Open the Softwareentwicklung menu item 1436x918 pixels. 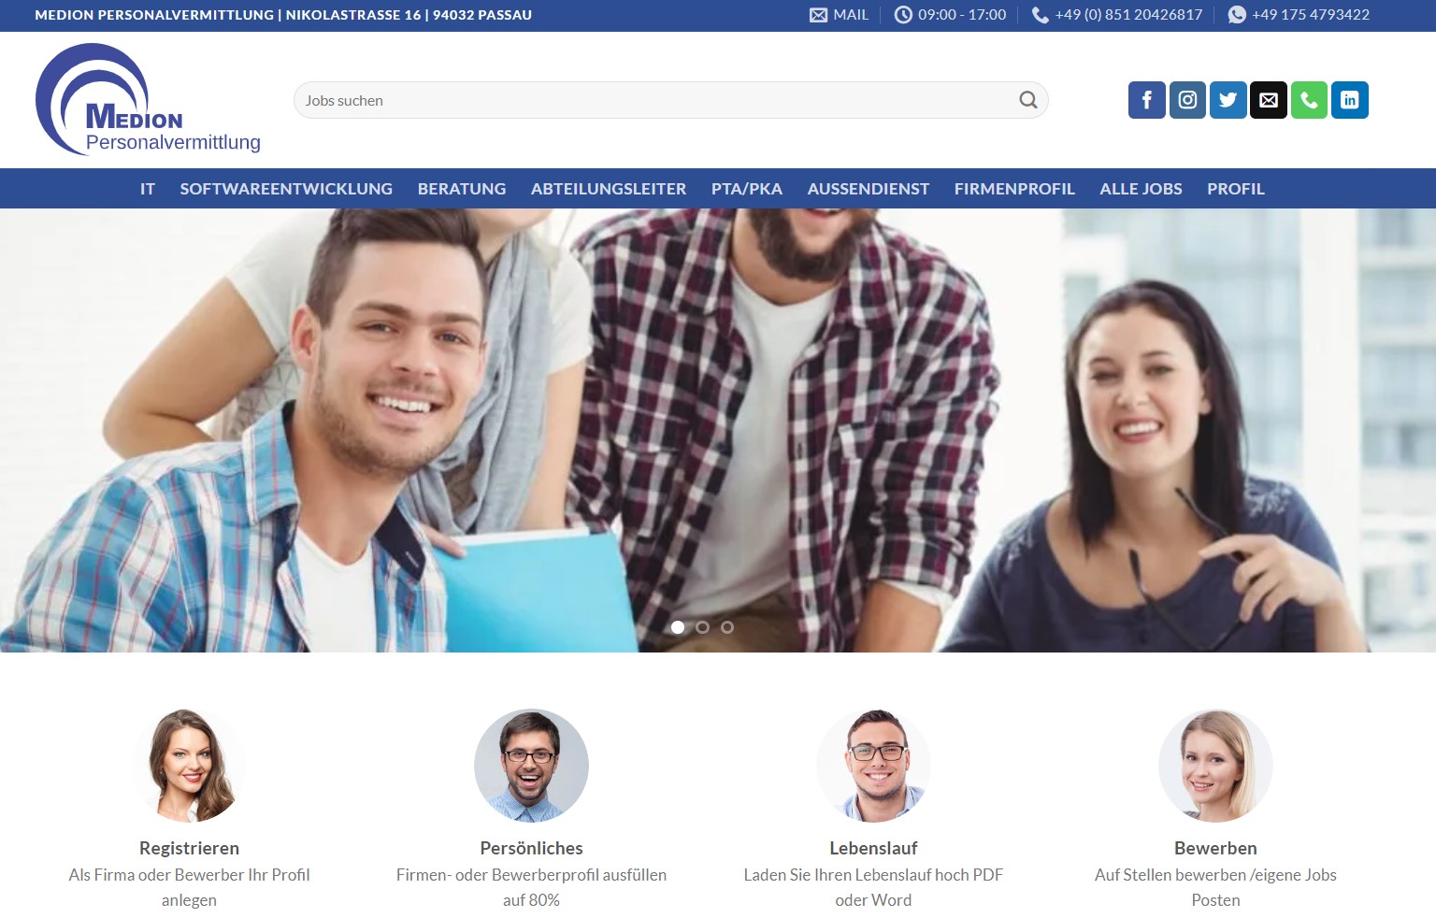pyautogui.click(x=286, y=189)
